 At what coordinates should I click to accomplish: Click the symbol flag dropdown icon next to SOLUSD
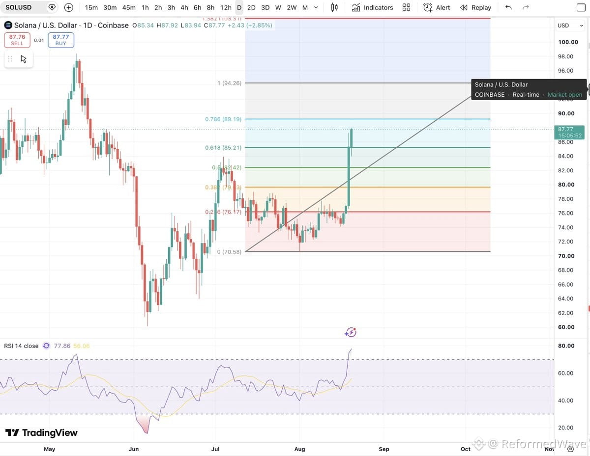coord(52,7)
